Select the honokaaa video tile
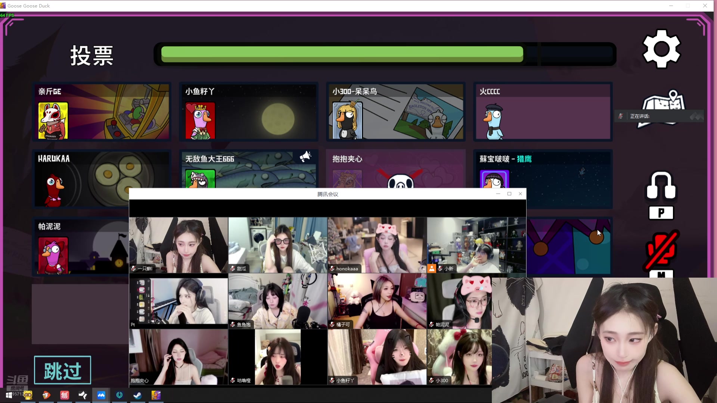Screen dimensions: 717x403 click(x=377, y=245)
